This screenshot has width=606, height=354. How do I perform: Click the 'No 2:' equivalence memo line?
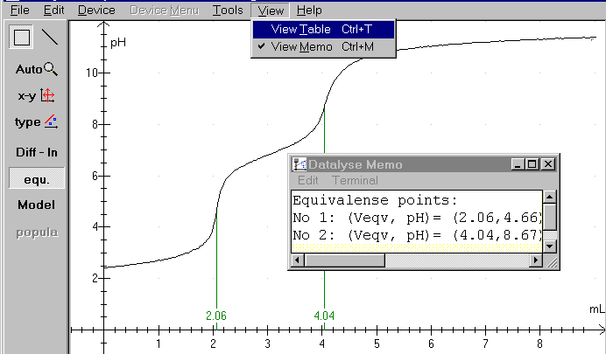[x=418, y=235]
